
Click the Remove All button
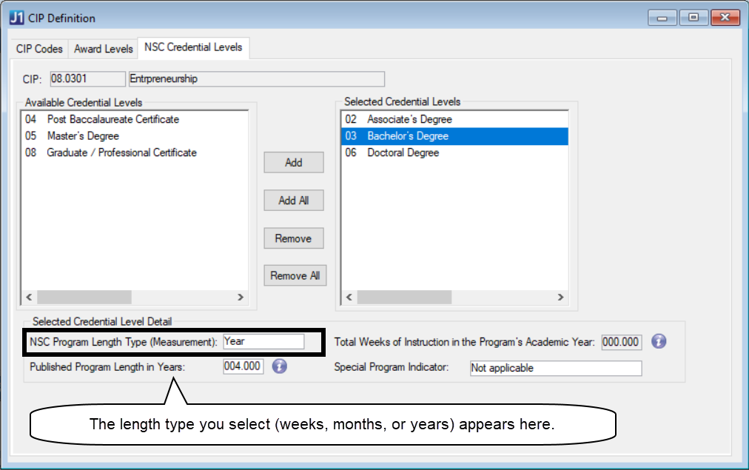(x=295, y=275)
